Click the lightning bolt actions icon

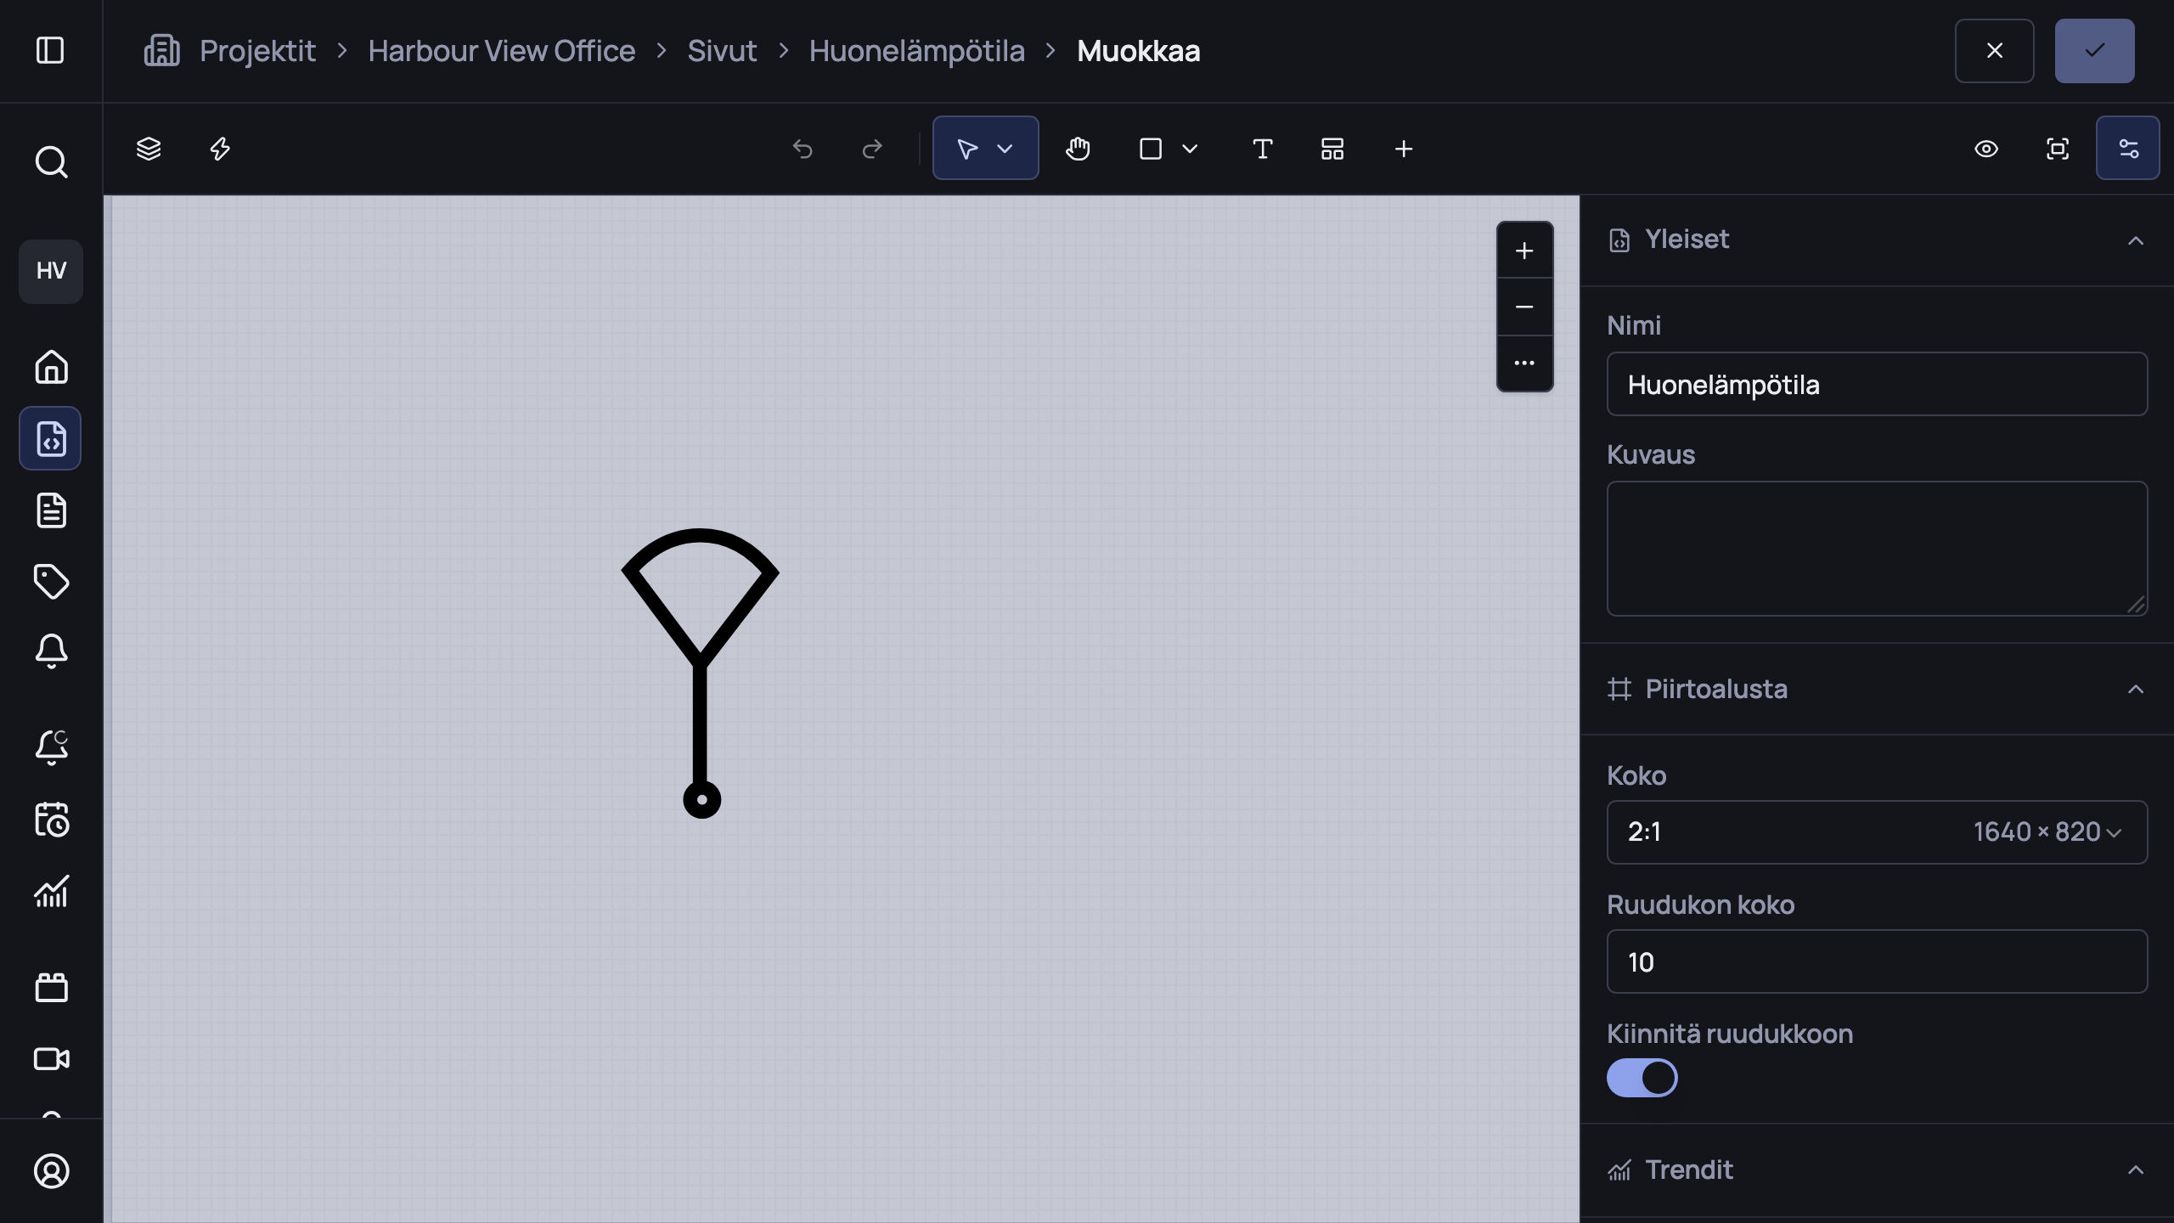220,149
